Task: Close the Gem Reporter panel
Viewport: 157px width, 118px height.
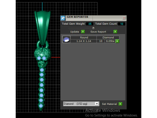Action: pyautogui.click(x=124, y=18)
